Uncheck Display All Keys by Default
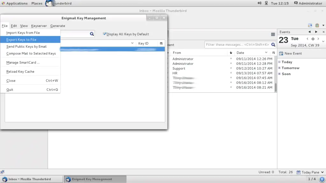This screenshot has height=183, width=326. pyautogui.click(x=104, y=34)
